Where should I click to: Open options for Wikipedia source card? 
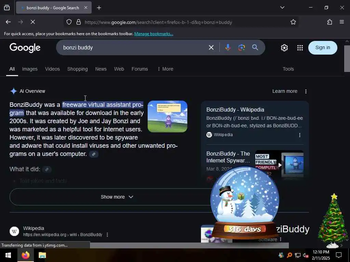300,135
